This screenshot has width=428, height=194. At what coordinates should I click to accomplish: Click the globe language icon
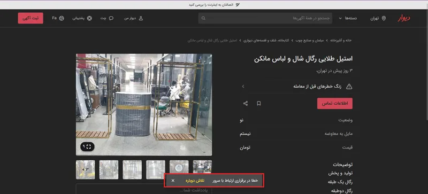tap(62, 18)
